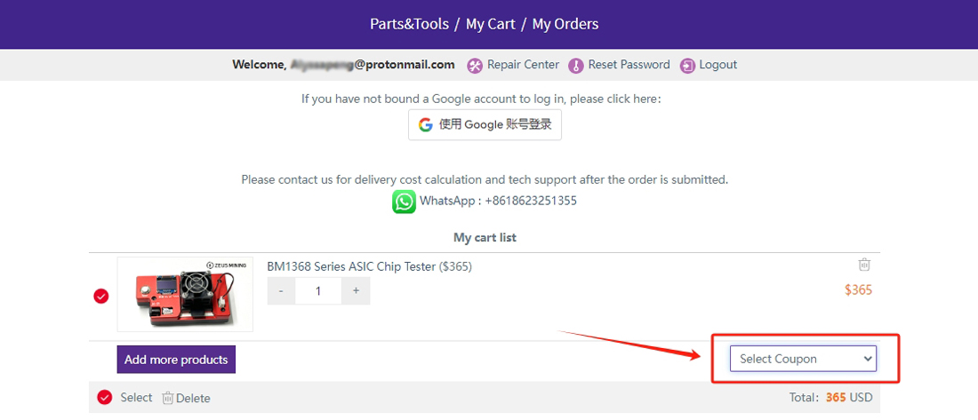
Task: Click the Google G logo icon
Action: pos(426,124)
